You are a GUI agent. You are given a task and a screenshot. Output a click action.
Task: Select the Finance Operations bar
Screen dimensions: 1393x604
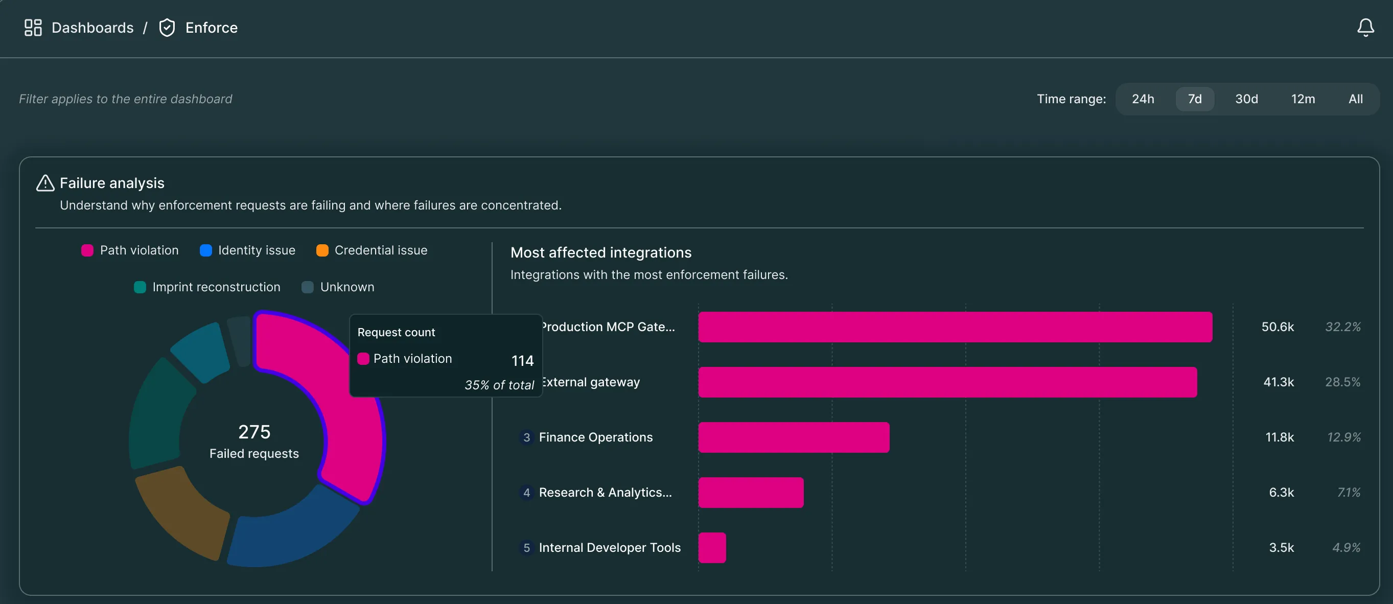coord(793,437)
